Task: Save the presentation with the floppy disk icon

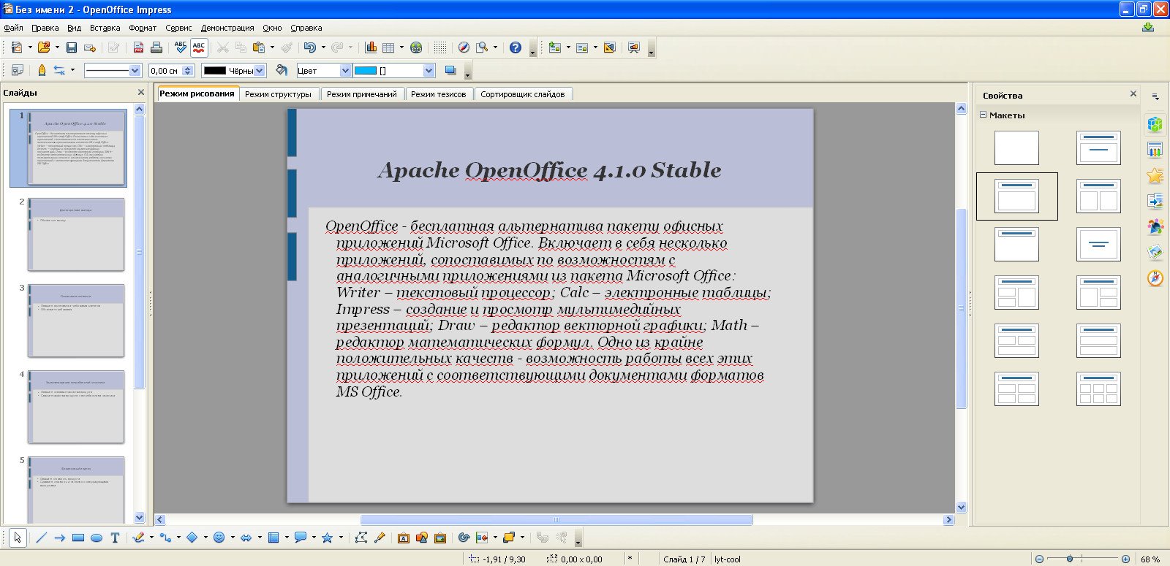Action: [71, 47]
